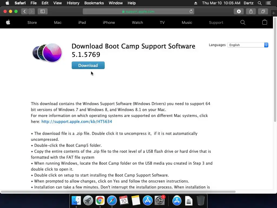Open the support.apple.com/kb/HT5634 link

tap(77, 122)
